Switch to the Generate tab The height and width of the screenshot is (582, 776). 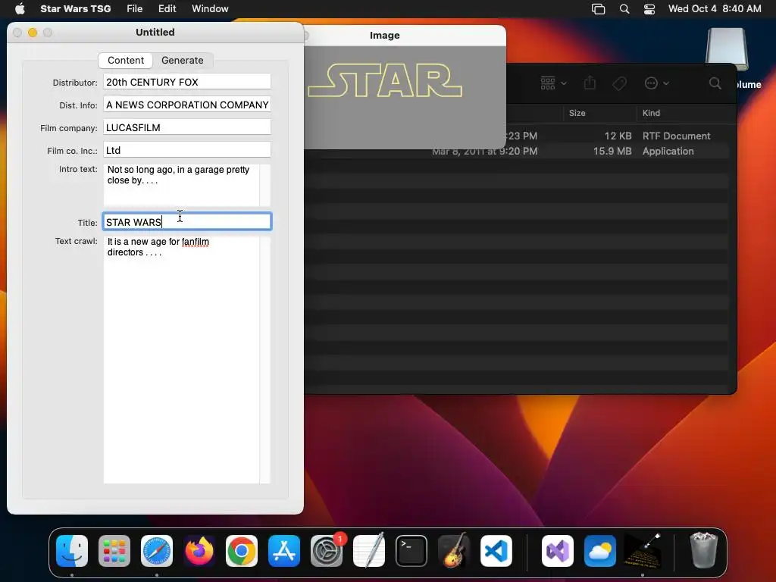coord(182,61)
